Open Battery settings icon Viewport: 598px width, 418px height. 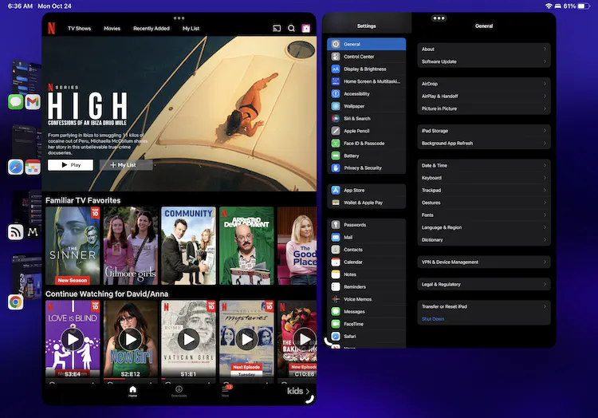(336, 156)
